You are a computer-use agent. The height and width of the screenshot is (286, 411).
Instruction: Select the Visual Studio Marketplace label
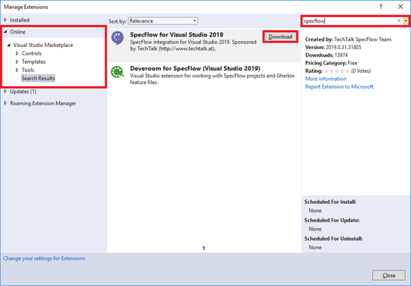pyautogui.click(x=44, y=45)
